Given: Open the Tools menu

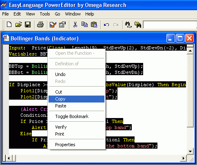Looking at the screenshot, I should point(45,14).
